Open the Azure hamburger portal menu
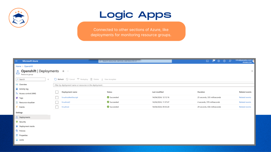 pyautogui.click(x=16, y=61)
